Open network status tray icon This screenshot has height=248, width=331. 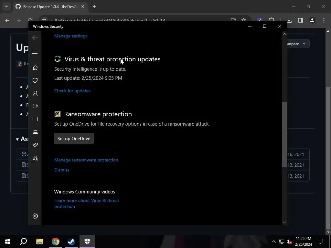pyautogui.click(x=282, y=242)
